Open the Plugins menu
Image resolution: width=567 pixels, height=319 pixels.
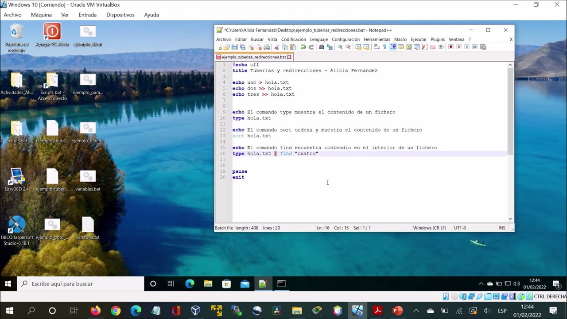pos(438,39)
